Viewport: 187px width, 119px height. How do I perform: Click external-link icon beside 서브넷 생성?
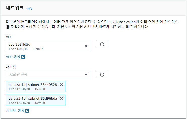pyautogui.click(x=27, y=111)
